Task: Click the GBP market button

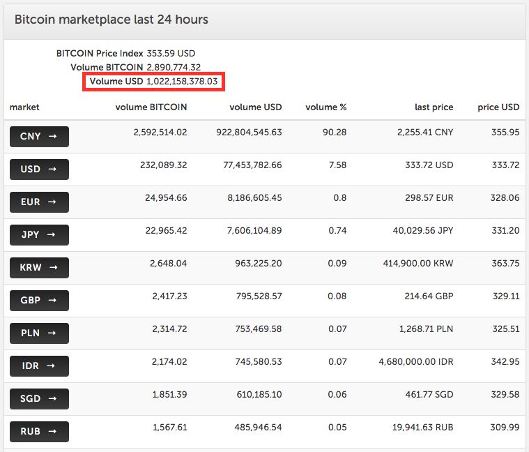Action: [39, 301]
